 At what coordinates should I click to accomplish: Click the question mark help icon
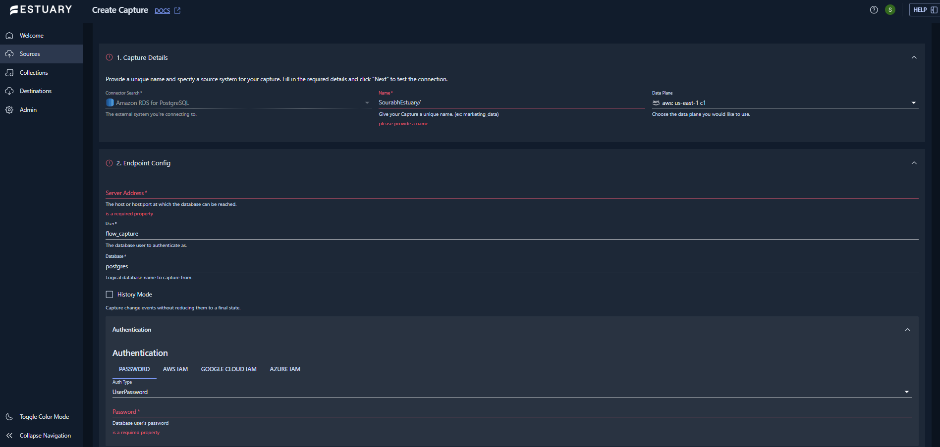874,10
